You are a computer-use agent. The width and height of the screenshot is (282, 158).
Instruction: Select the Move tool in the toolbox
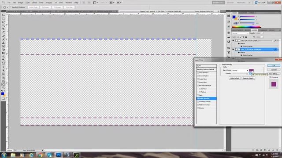point(4,15)
